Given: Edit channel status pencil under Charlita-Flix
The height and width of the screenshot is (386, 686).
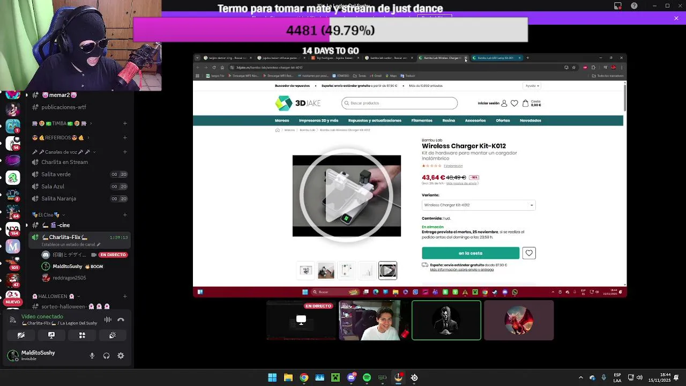Looking at the screenshot, I should pyautogui.click(x=99, y=244).
